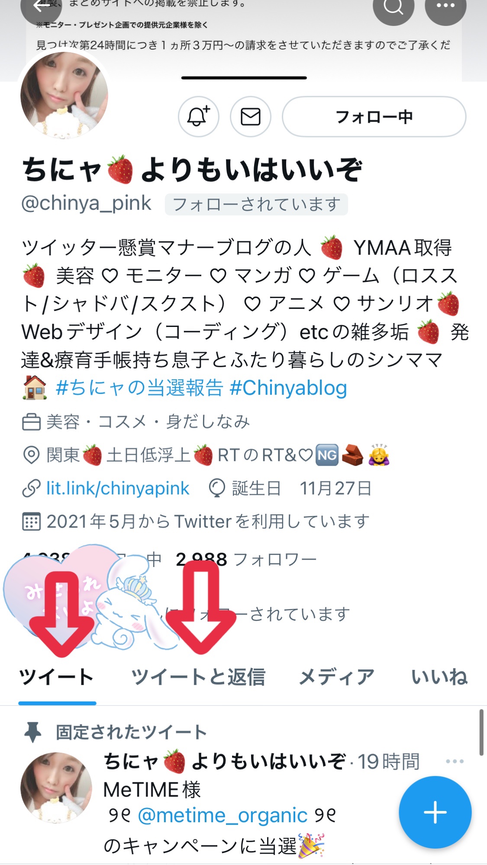
Task: Open the large profile avatar photo
Action: tap(64, 95)
